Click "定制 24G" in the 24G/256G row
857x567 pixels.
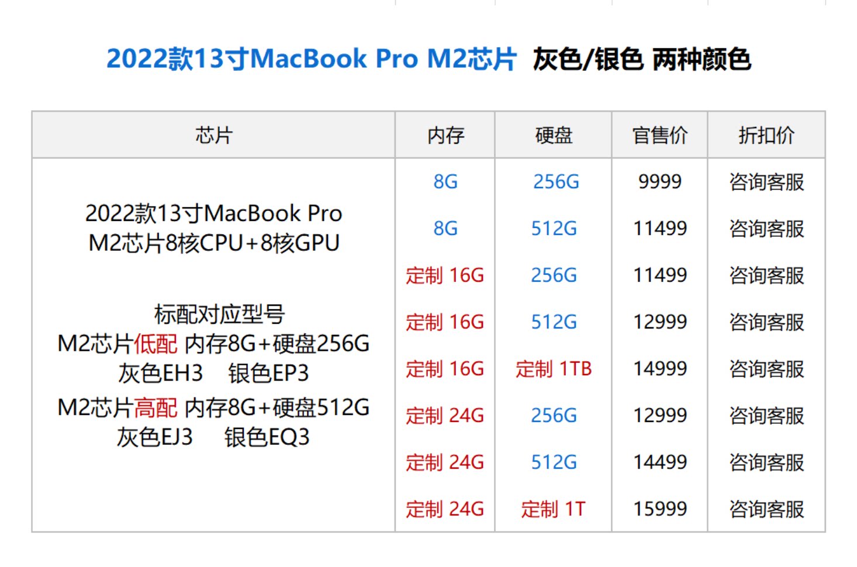(445, 416)
